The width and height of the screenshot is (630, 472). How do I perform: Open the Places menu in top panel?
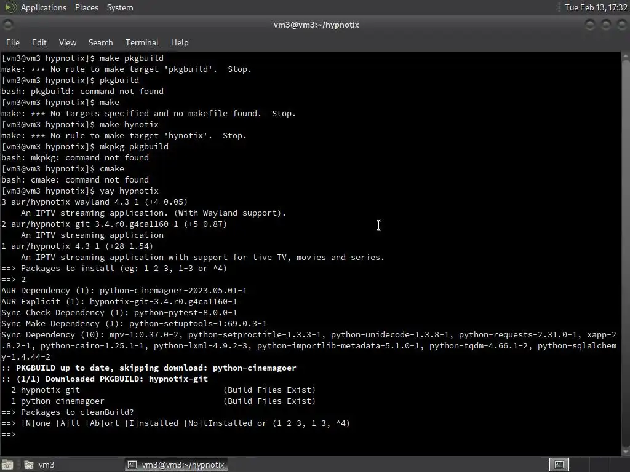coord(86,7)
